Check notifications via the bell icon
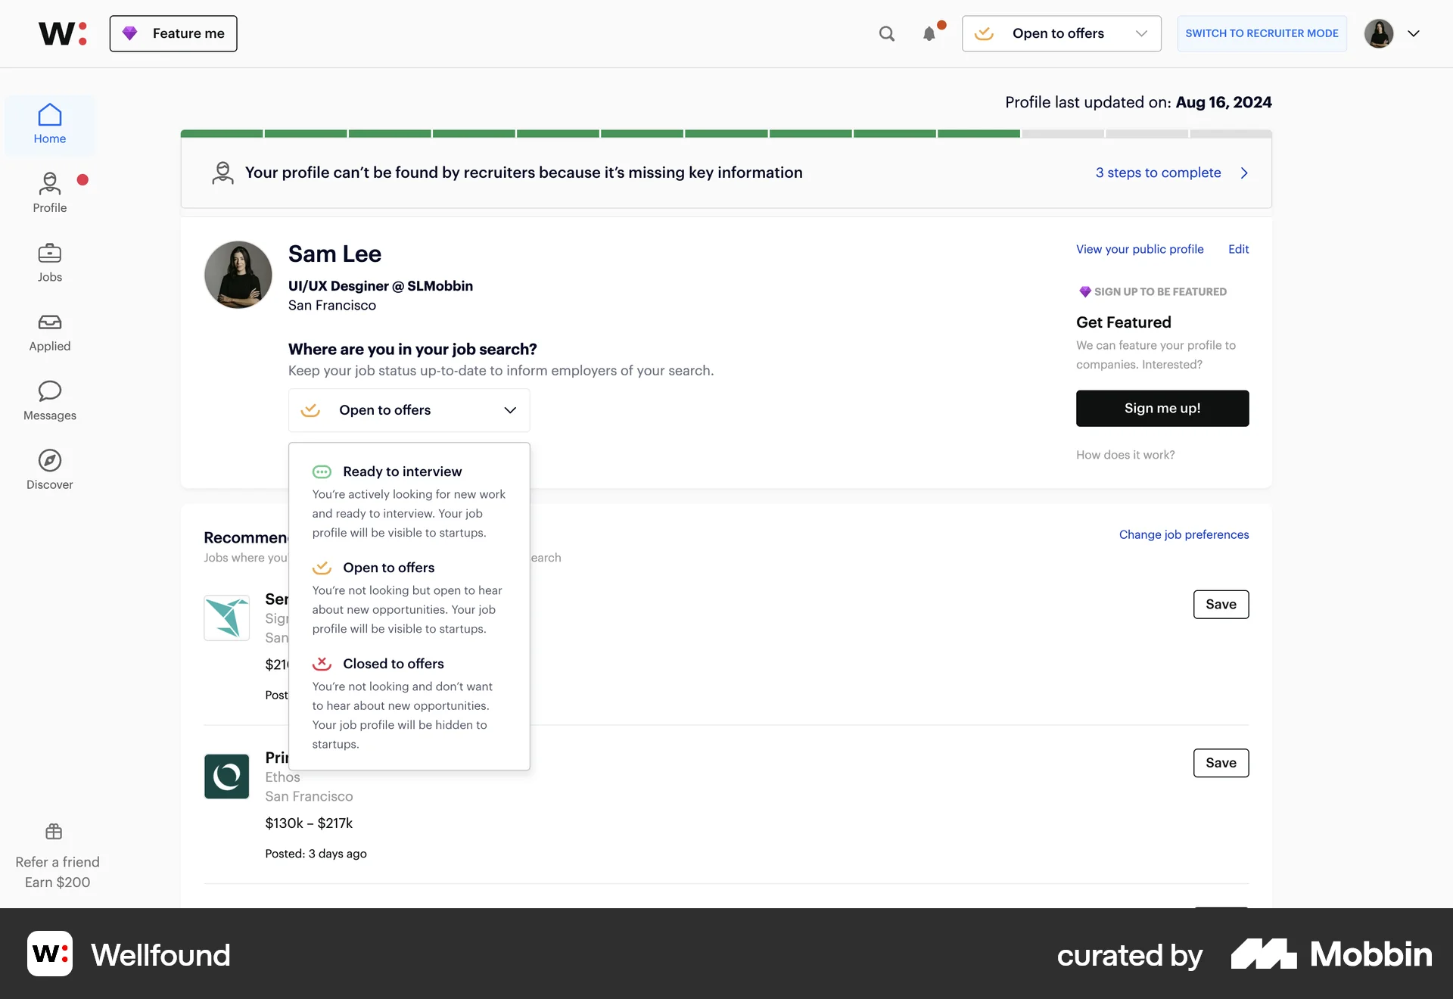The image size is (1453, 999). (929, 33)
